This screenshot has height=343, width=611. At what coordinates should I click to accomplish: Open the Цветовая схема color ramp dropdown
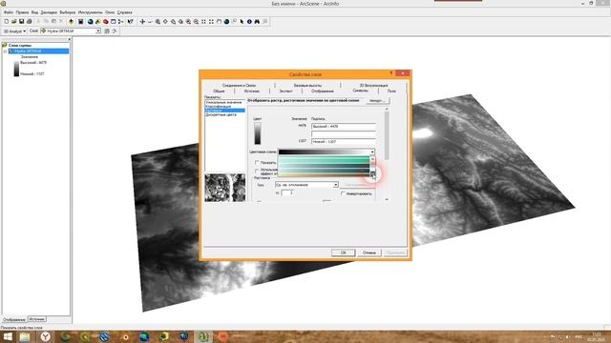(x=372, y=152)
